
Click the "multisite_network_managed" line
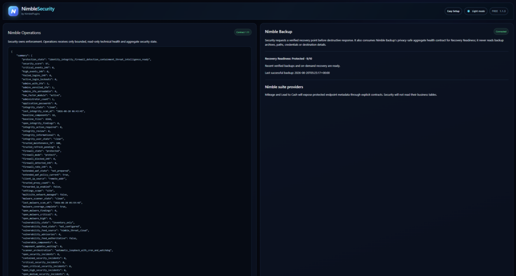click(45, 195)
